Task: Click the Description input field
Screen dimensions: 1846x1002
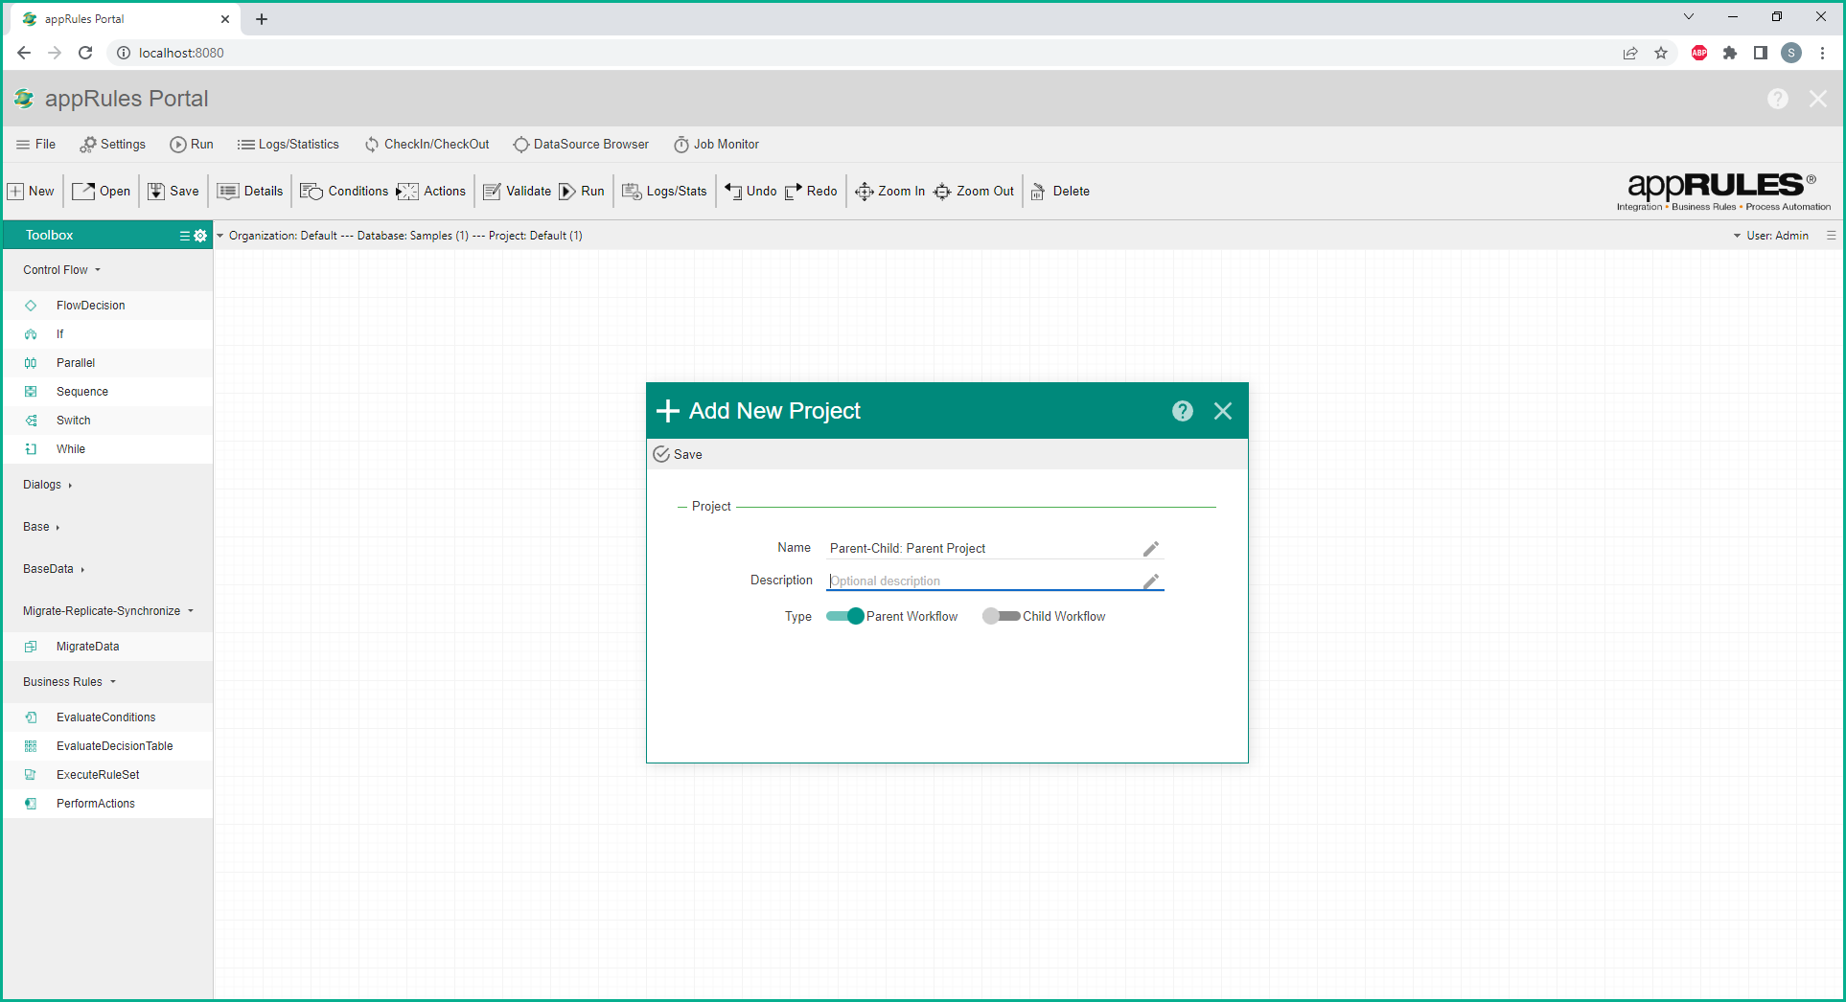Action: tap(982, 581)
